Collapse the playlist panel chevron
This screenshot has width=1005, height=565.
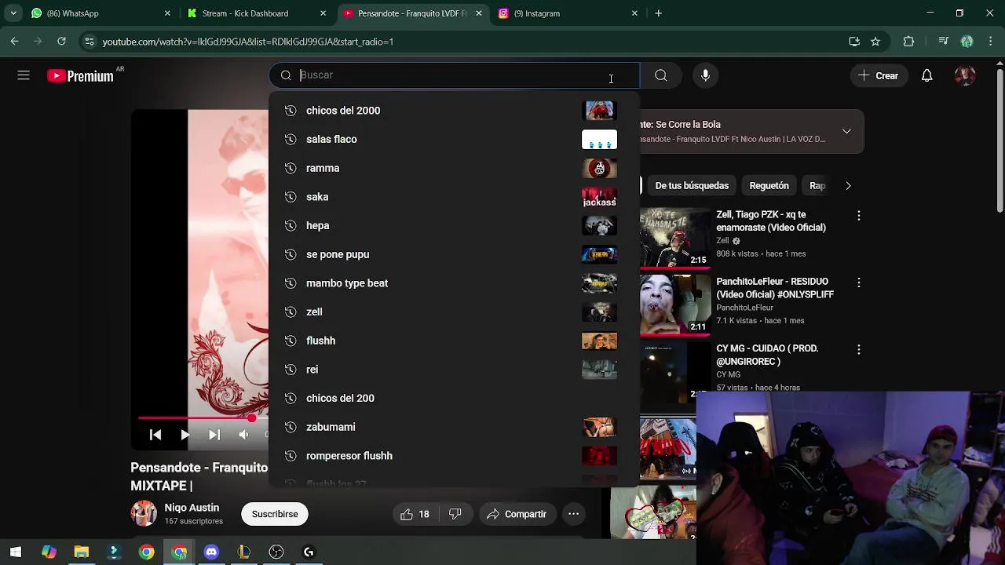[x=846, y=131]
